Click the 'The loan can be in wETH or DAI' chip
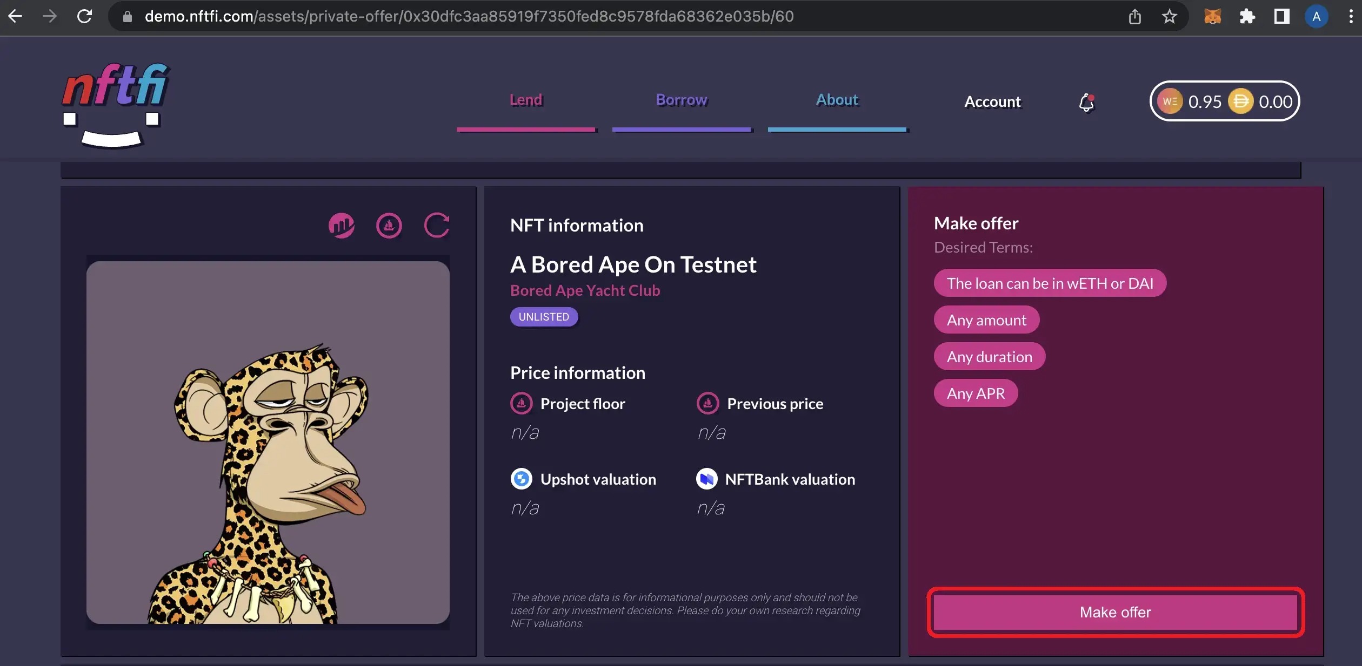Screen dimensions: 1362x666 [x=1050, y=283]
